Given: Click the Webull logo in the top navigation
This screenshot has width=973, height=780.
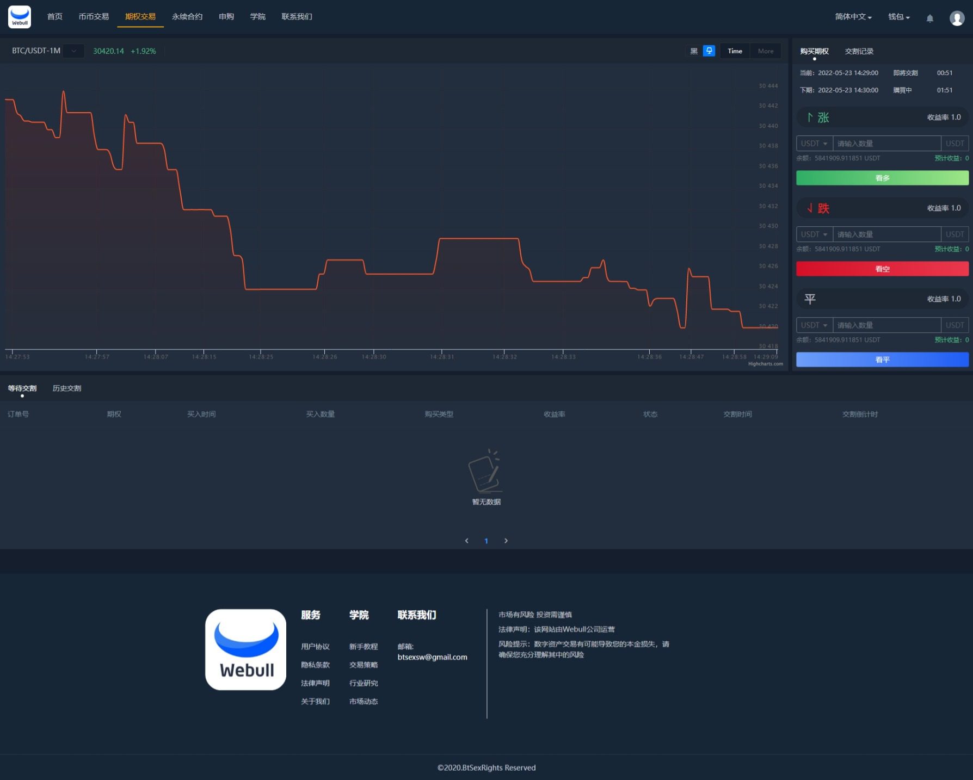Looking at the screenshot, I should click(x=20, y=17).
